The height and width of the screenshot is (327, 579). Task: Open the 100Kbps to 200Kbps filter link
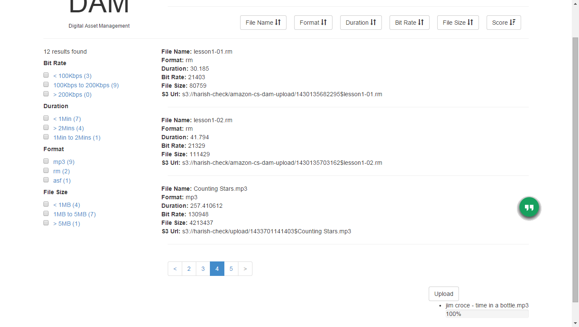tap(86, 85)
